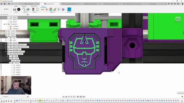The height and width of the screenshot is (103, 184).
Task: Open the File menu icon
Action: tap(5, 4)
